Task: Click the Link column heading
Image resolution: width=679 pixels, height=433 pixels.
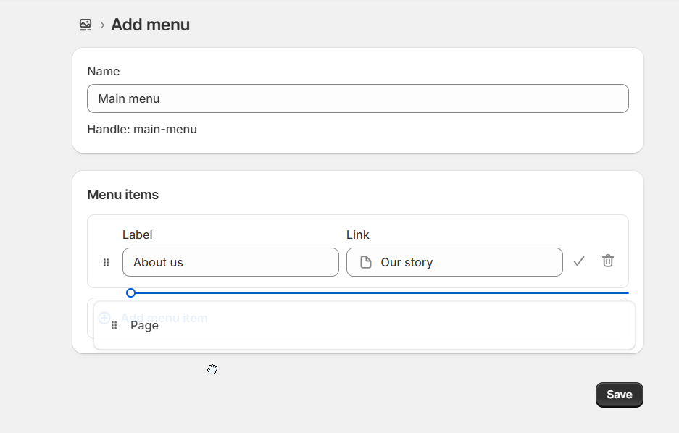Action: coord(358,235)
